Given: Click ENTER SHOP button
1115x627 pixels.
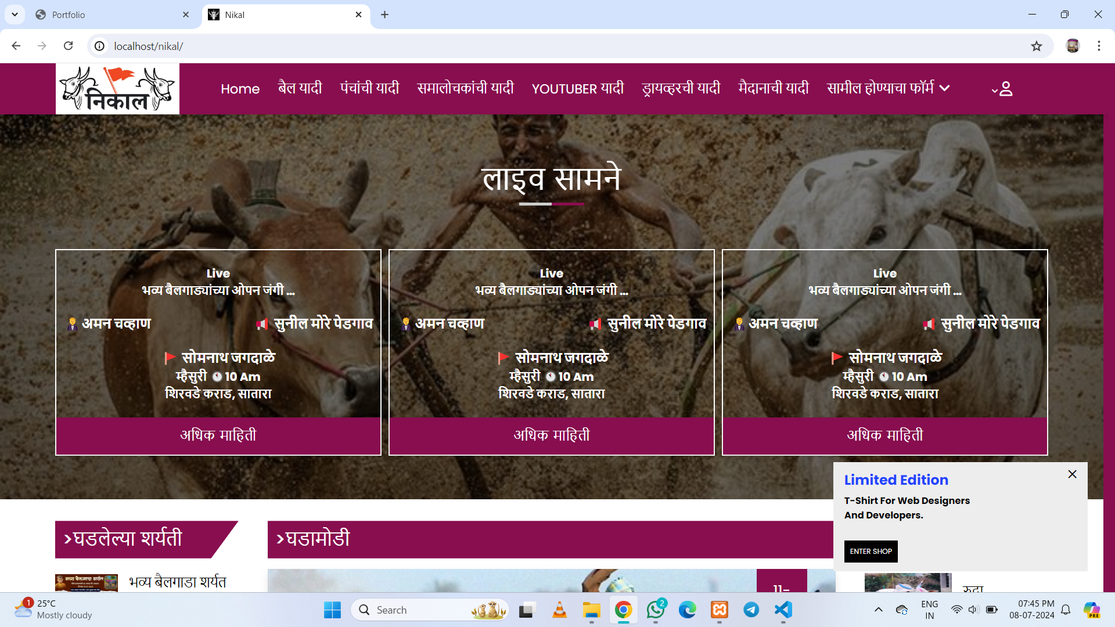Looking at the screenshot, I should (871, 552).
